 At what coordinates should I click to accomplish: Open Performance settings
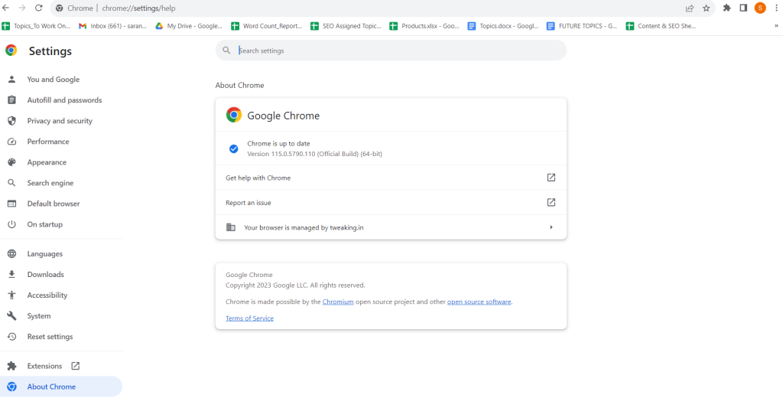[x=48, y=142]
